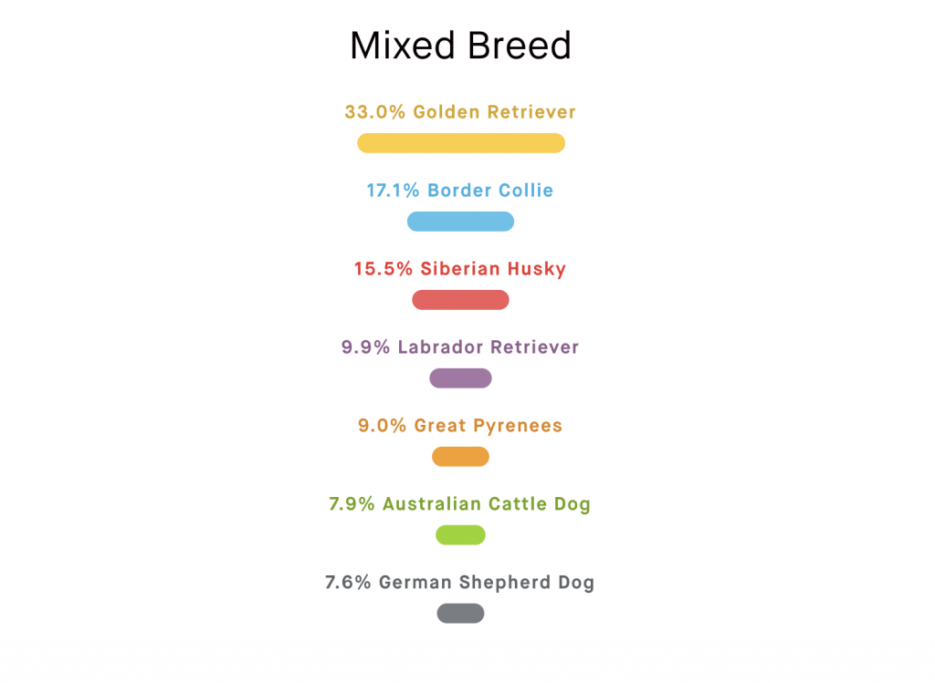This screenshot has height=683, width=935.
Task: Click the purple Labrador Retriever bar
Action: 460,378
